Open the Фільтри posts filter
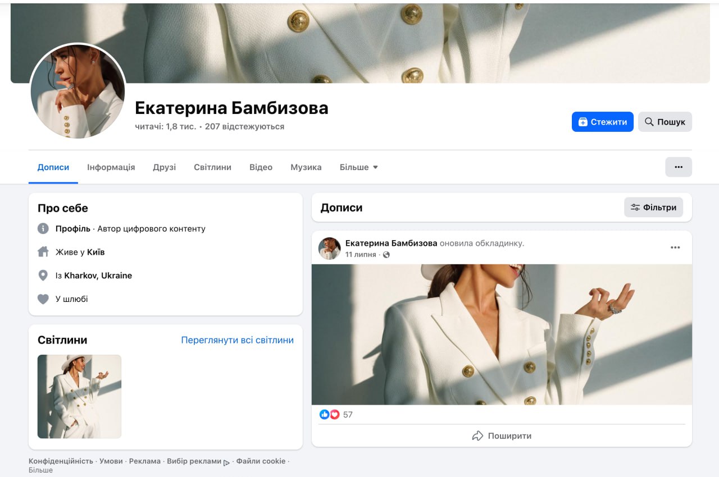Viewport: 719px width, 477px height. coord(654,207)
